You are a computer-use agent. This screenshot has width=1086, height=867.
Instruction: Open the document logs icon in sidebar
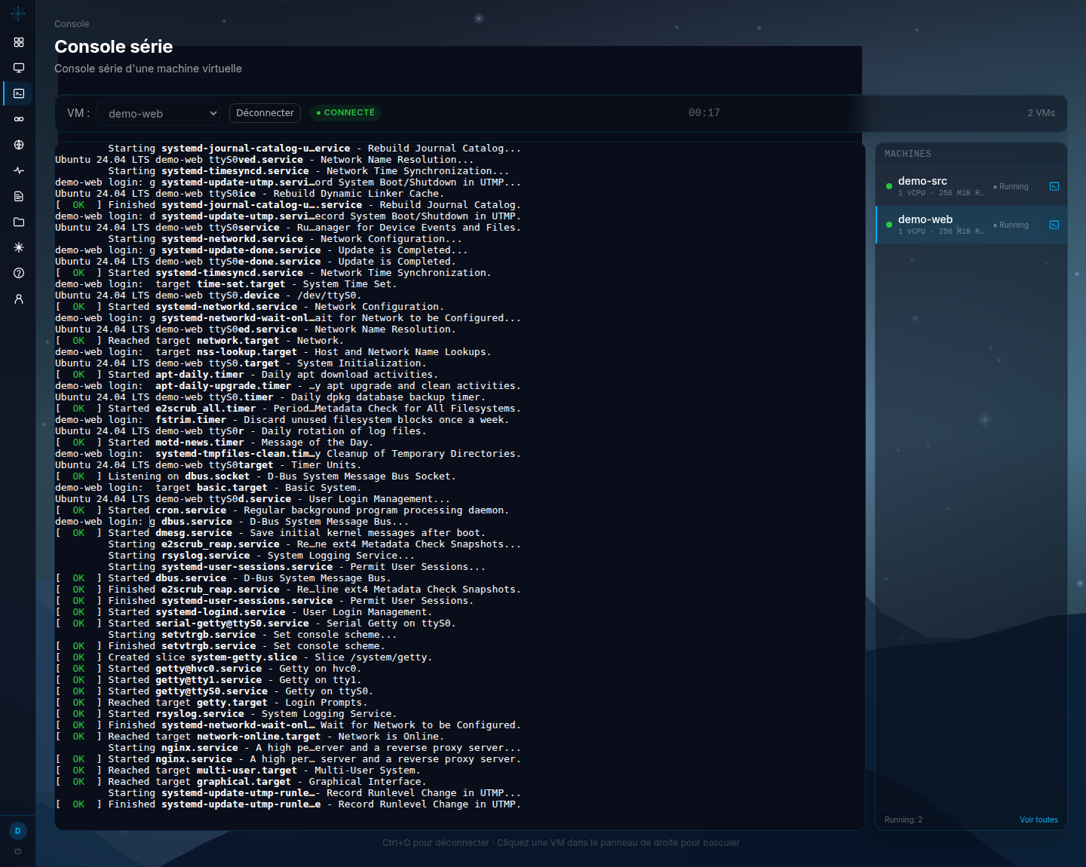19,196
